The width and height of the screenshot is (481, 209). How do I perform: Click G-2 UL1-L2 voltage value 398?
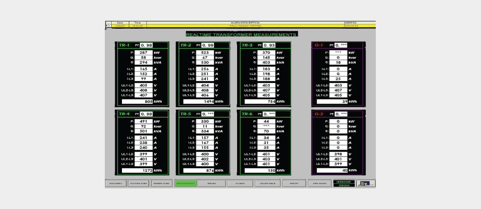coord(338,154)
